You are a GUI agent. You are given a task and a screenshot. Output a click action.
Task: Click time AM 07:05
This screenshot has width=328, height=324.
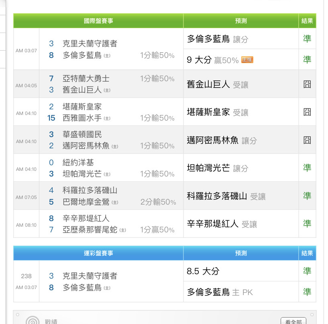(26, 197)
